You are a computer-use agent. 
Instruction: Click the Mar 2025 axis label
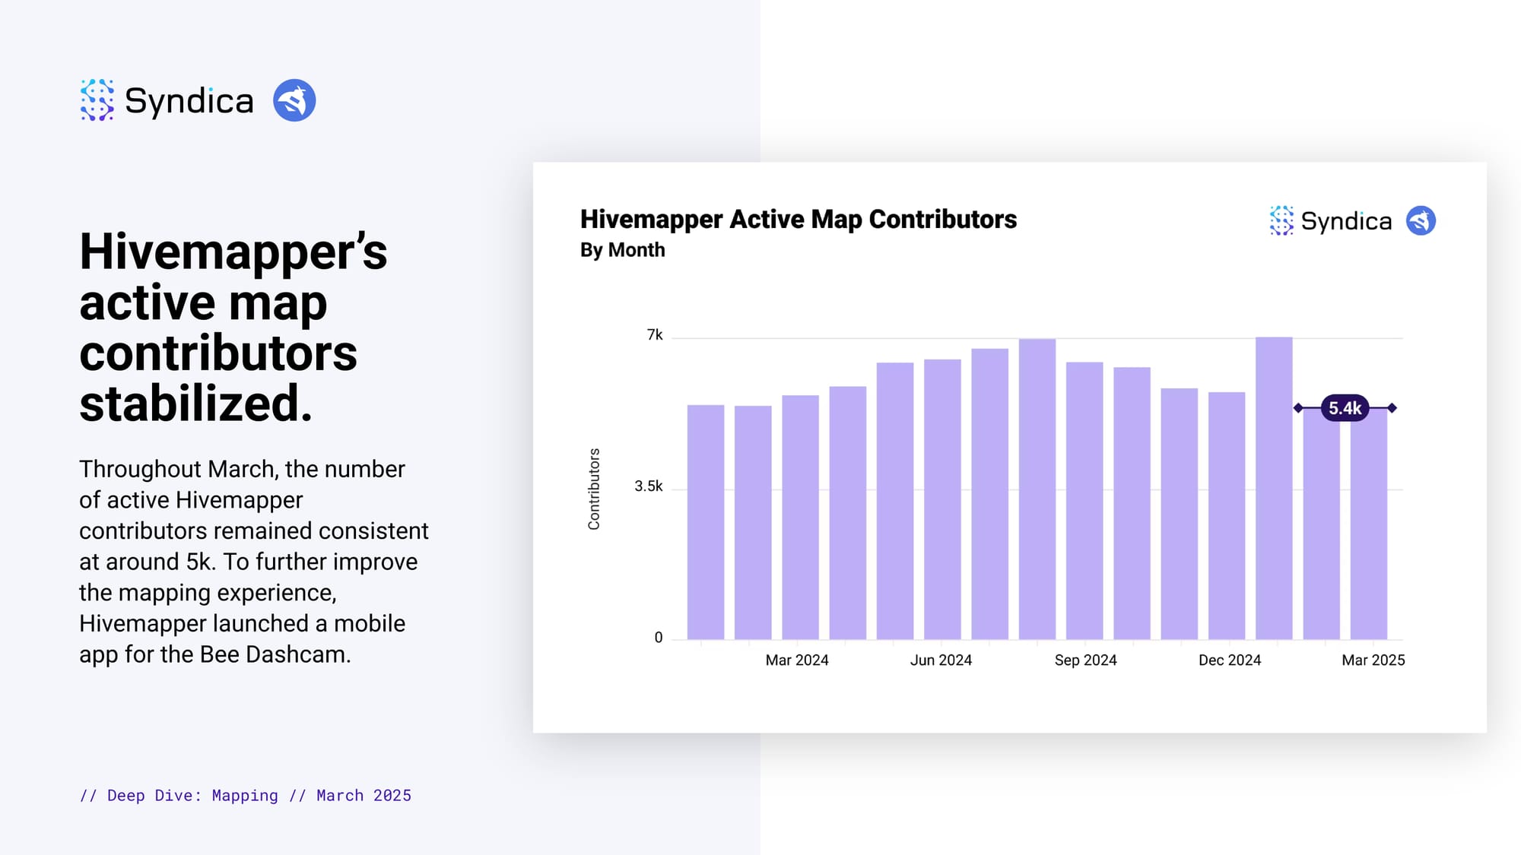pos(1373,660)
